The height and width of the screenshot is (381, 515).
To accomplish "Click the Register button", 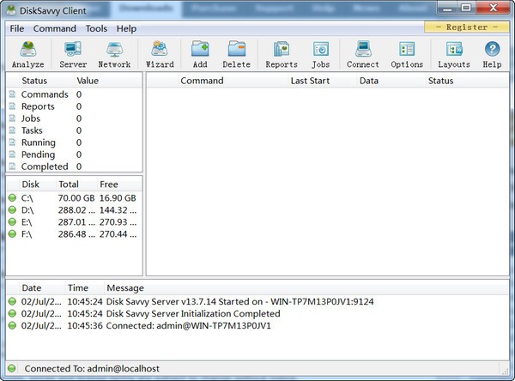I will [467, 27].
